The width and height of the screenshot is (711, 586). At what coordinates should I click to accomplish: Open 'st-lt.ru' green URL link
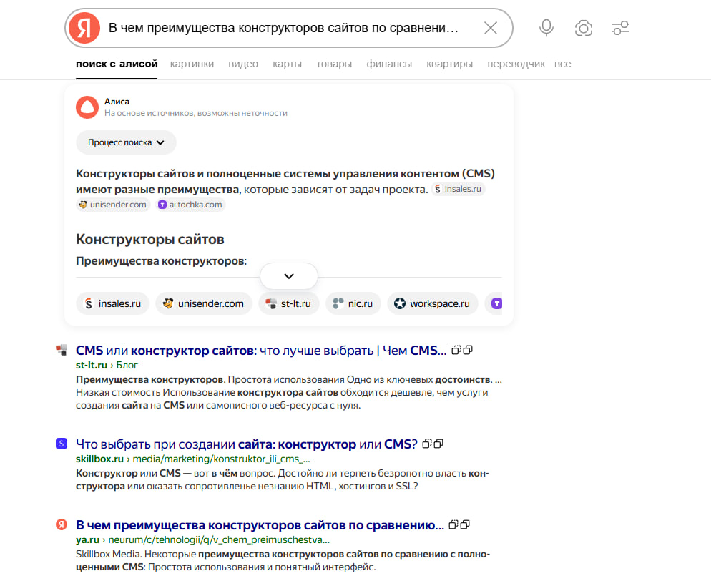click(91, 365)
